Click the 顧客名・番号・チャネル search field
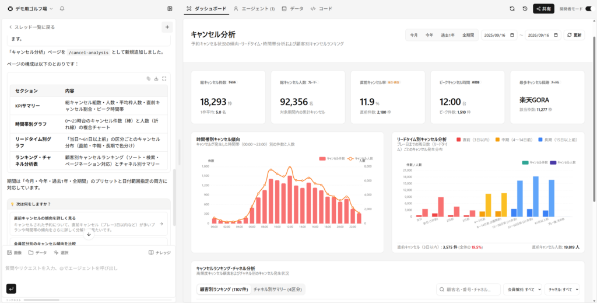The height and width of the screenshot is (303, 597). pyautogui.click(x=468, y=290)
